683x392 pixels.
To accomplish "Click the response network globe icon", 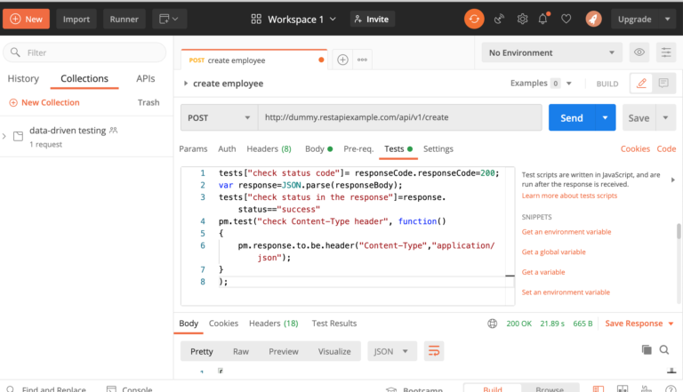I will coord(492,324).
